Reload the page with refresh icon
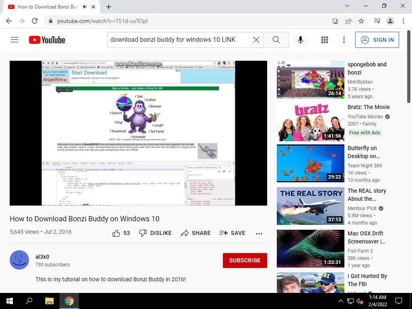Image resolution: width=412 pixels, height=309 pixels. click(x=35, y=21)
